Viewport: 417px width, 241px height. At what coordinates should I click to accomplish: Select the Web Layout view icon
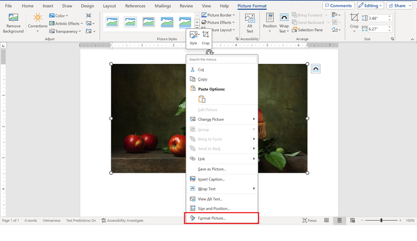pyautogui.click(x=353, y=220)
